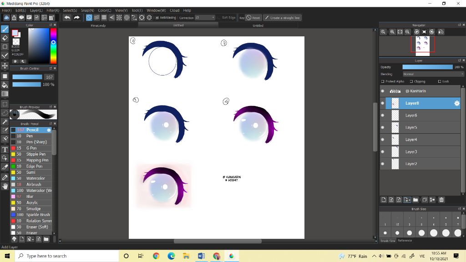
Task: Click the Undo arrow in toolbar
Action: (x=67, y=18)
